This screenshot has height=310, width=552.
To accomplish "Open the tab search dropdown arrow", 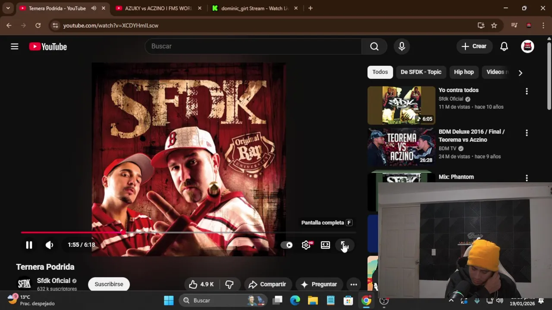I will click(8, 8).
